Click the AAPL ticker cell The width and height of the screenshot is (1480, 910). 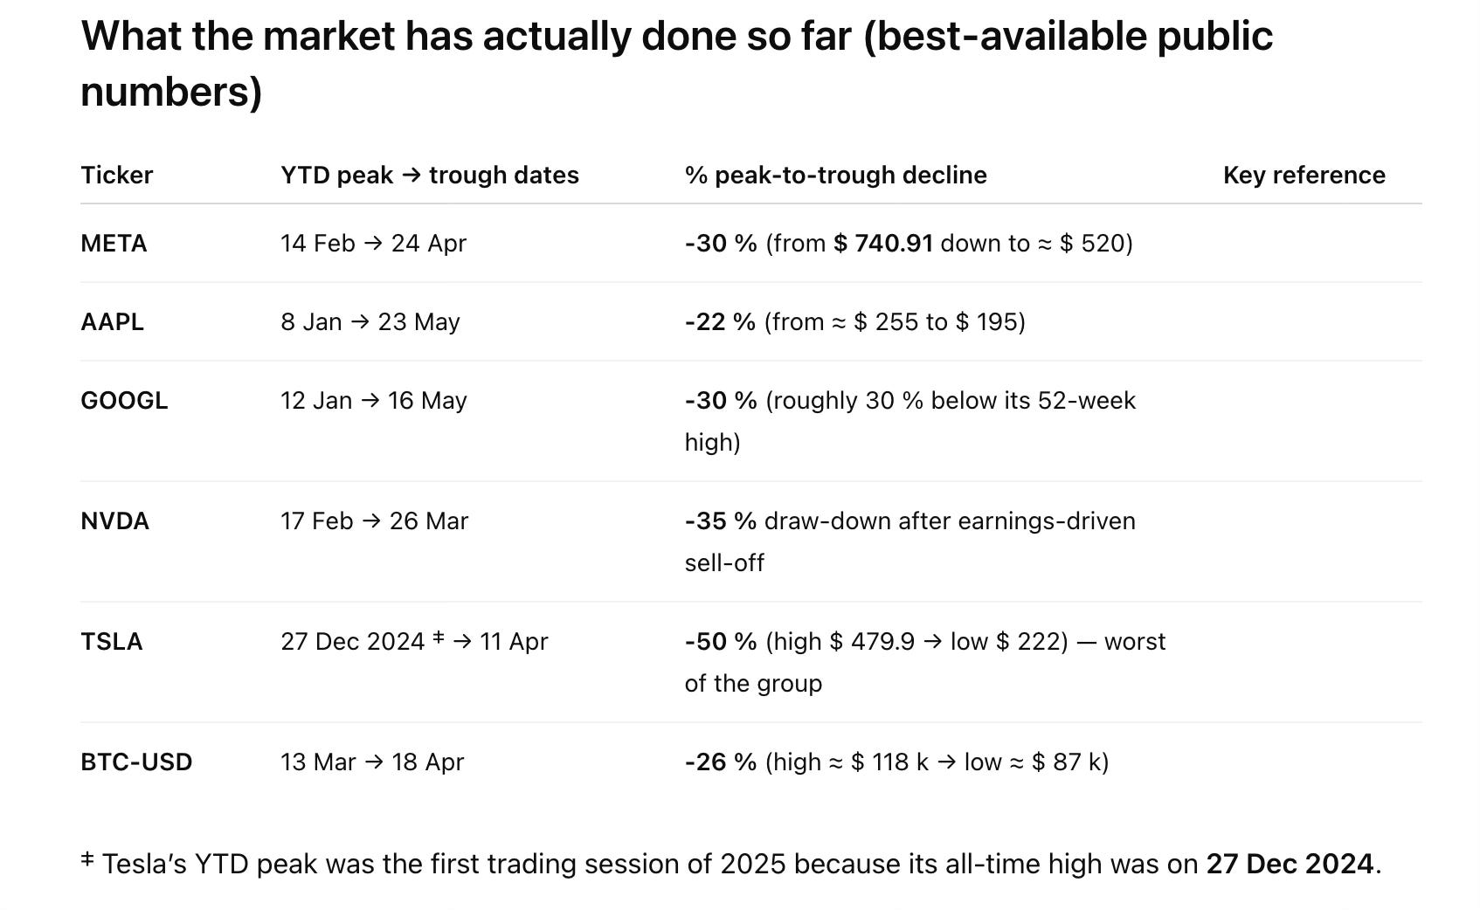(x=112, y=321)
